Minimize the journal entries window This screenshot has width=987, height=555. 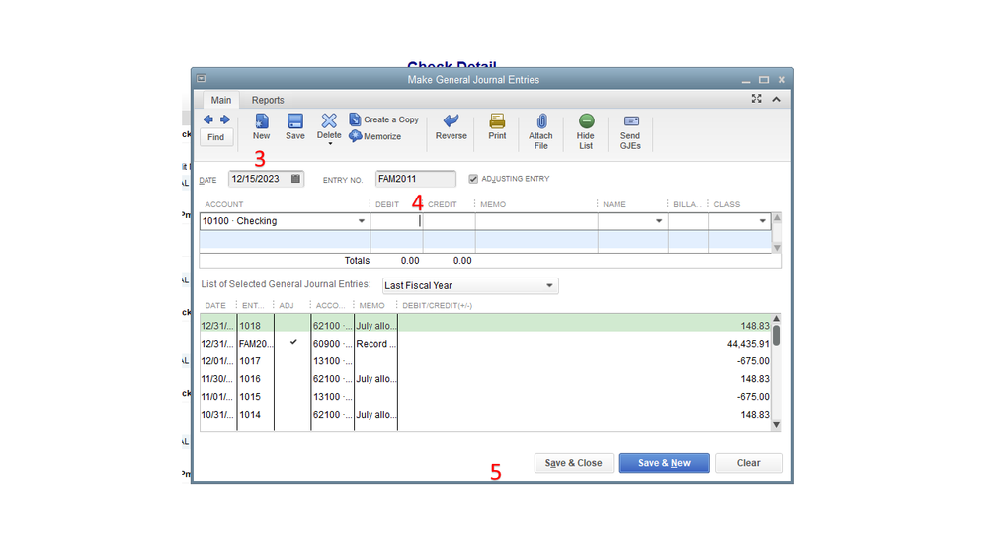(746, 80)
